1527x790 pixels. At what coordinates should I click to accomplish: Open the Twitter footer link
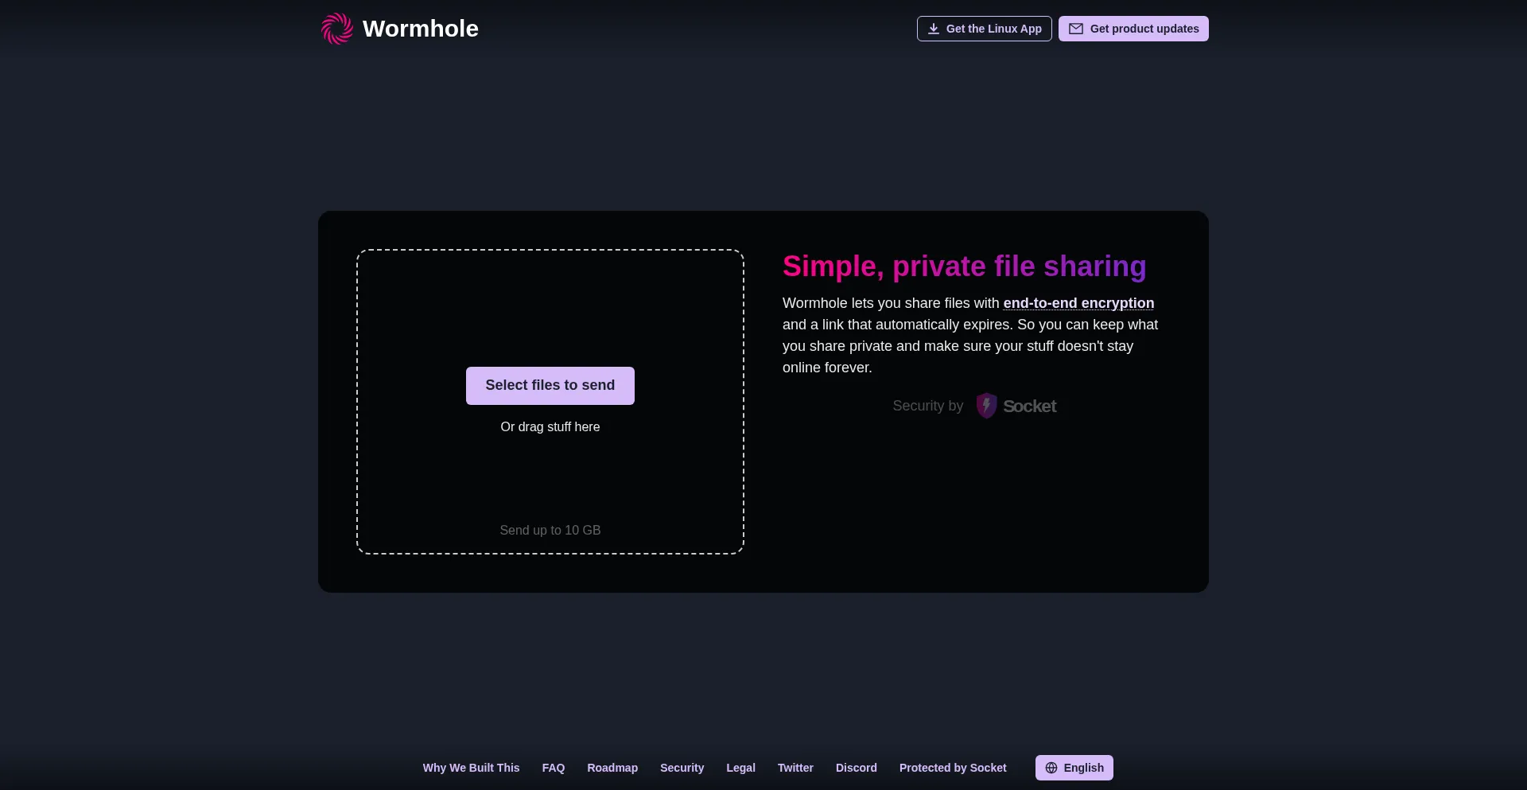(x=795, y=768)
